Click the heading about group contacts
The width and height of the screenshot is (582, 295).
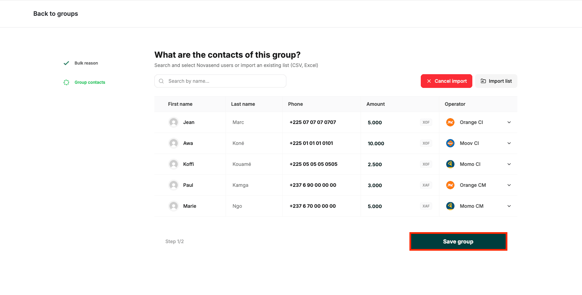click(227, 55)
